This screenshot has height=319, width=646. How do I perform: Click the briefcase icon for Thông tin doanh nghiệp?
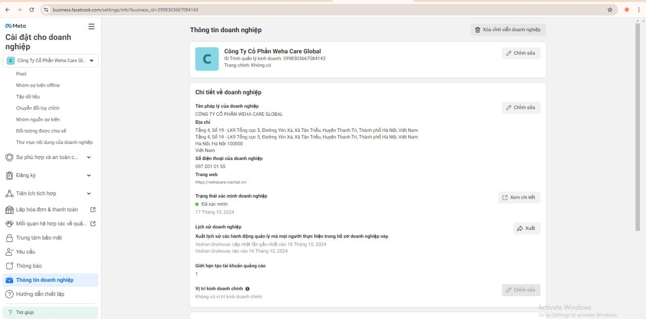click(x=9, y=280)
